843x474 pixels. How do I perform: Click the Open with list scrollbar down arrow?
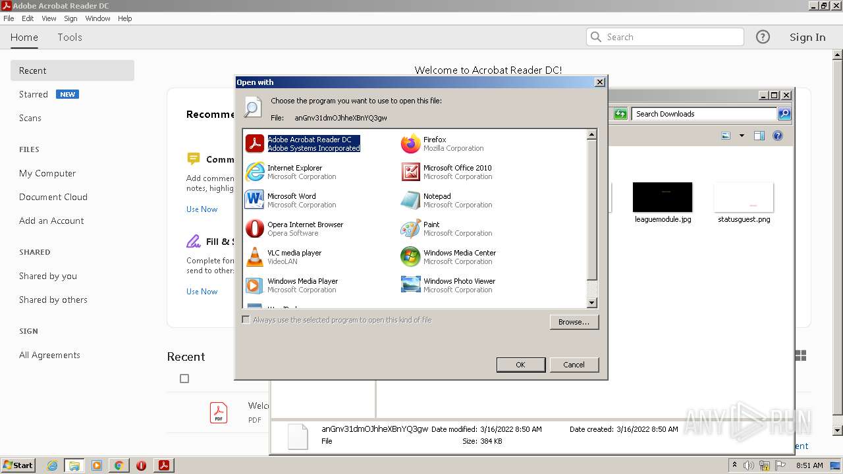592,303
